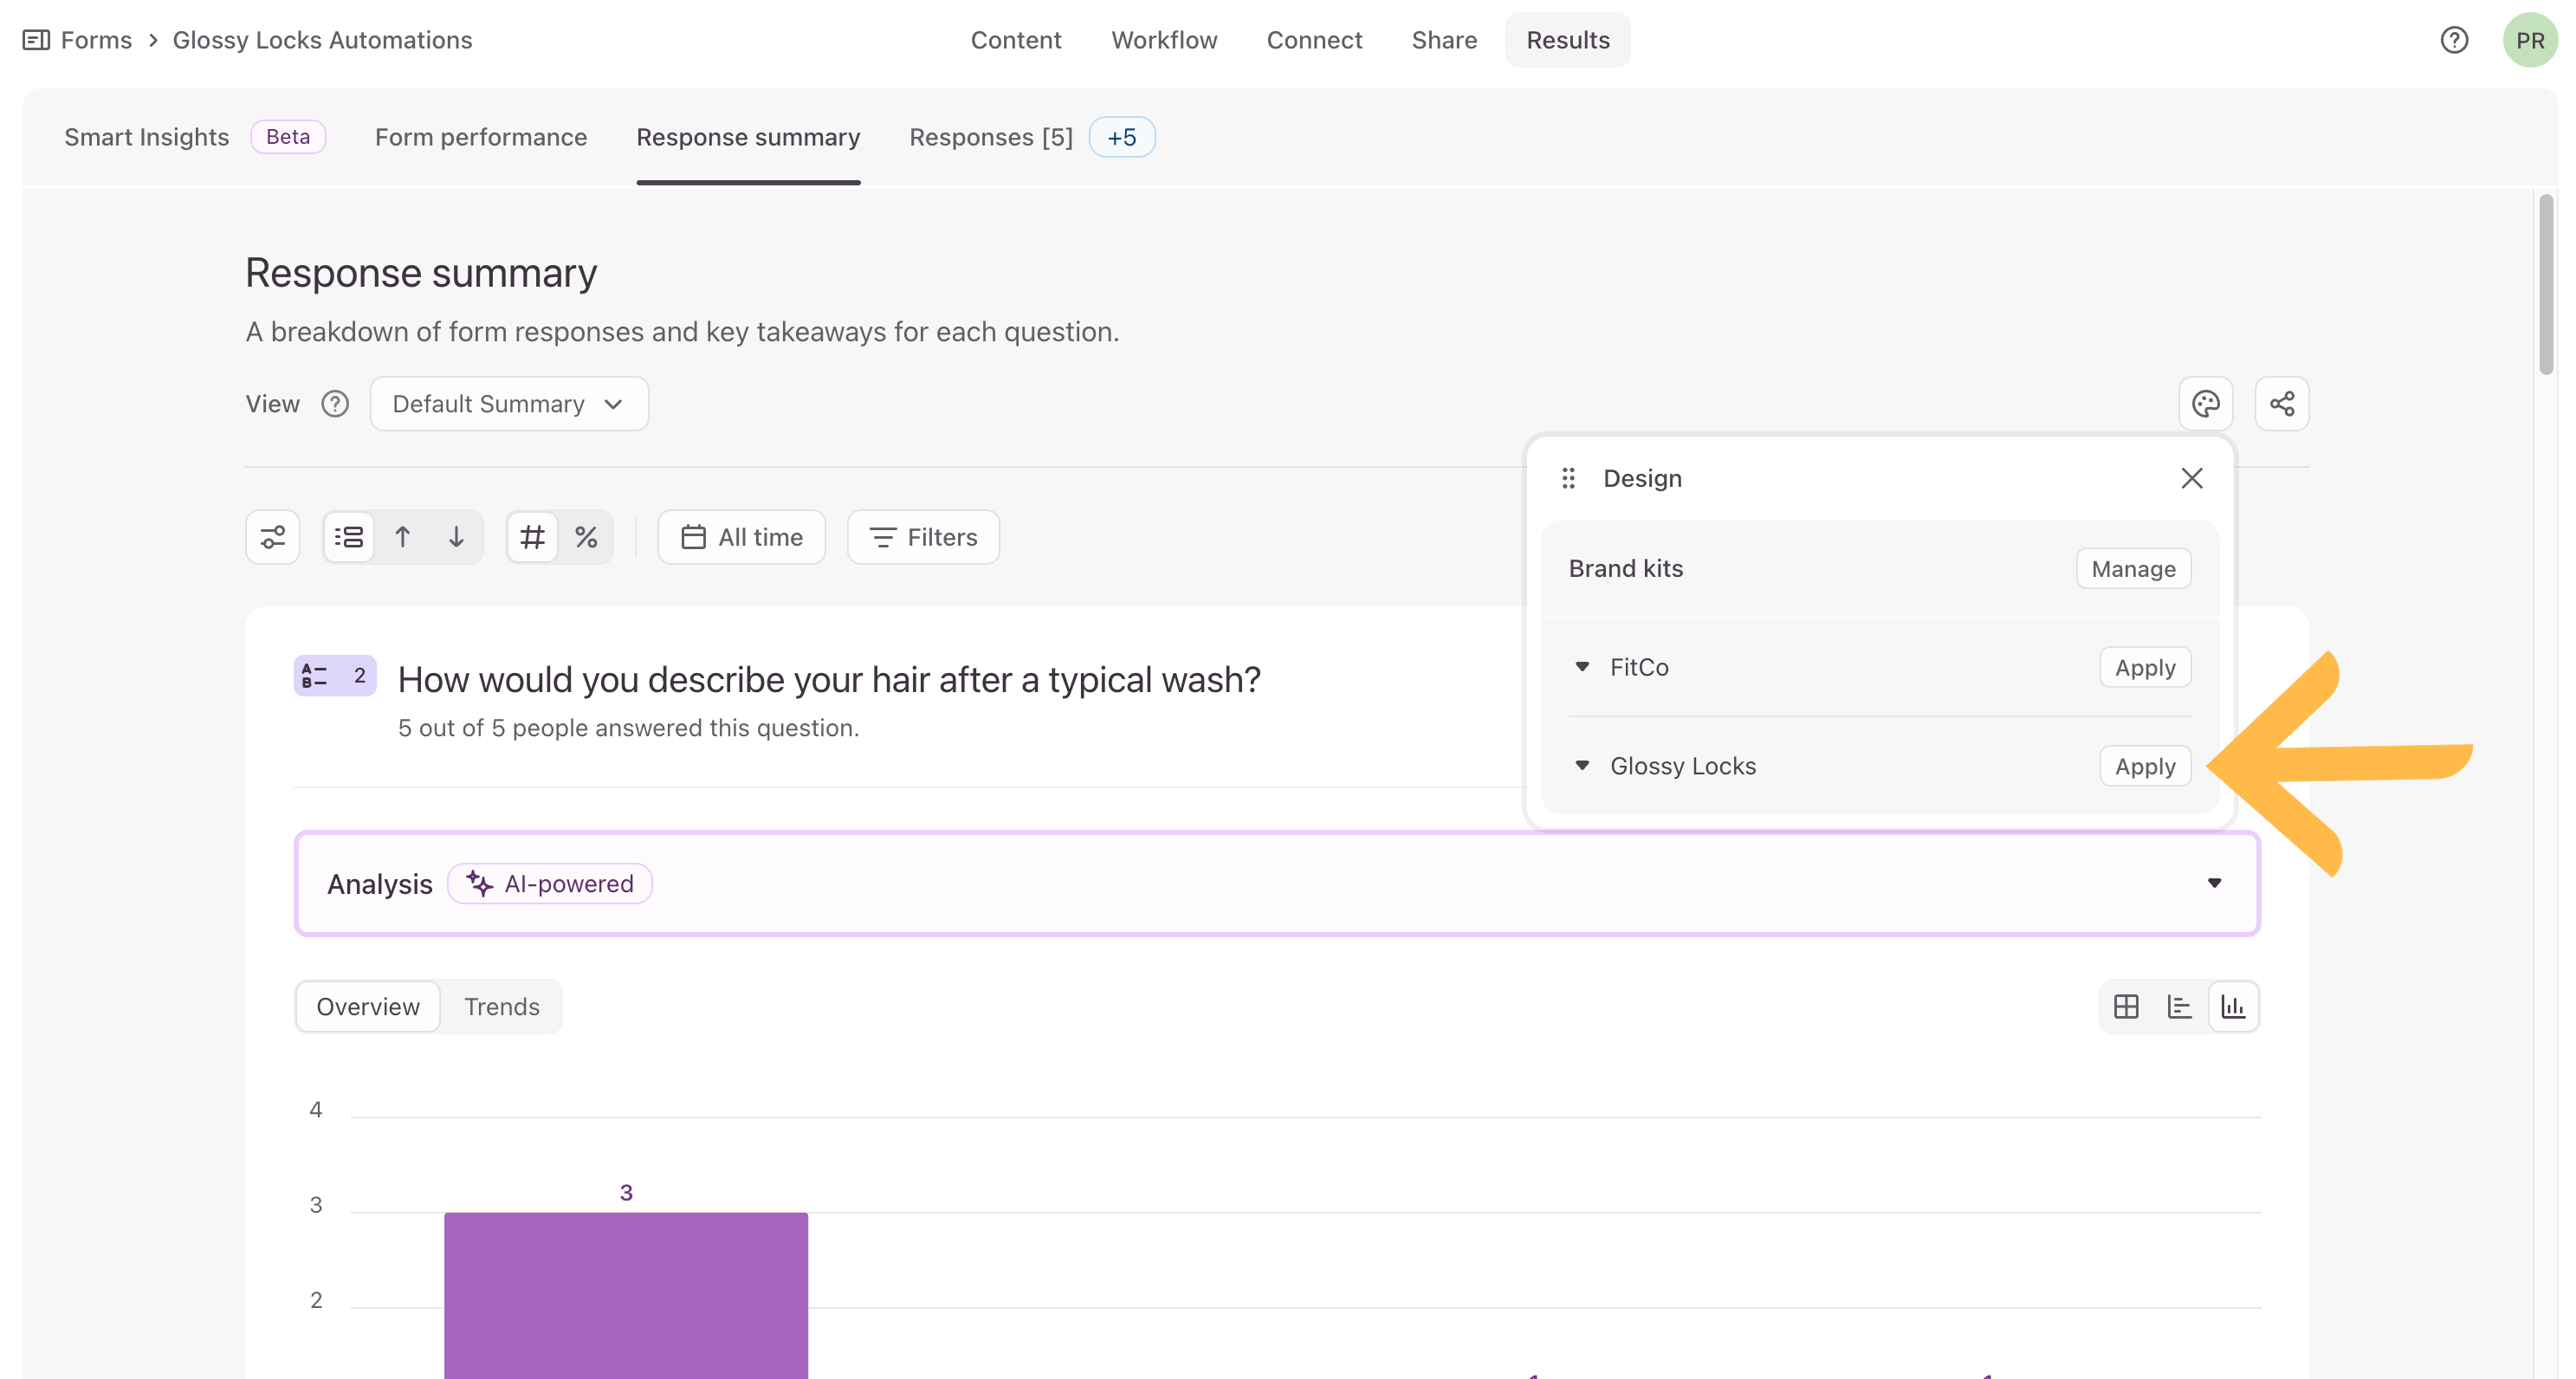Click the question title about hair wash
2576x1379 pixels.
[x=829, y=680]
